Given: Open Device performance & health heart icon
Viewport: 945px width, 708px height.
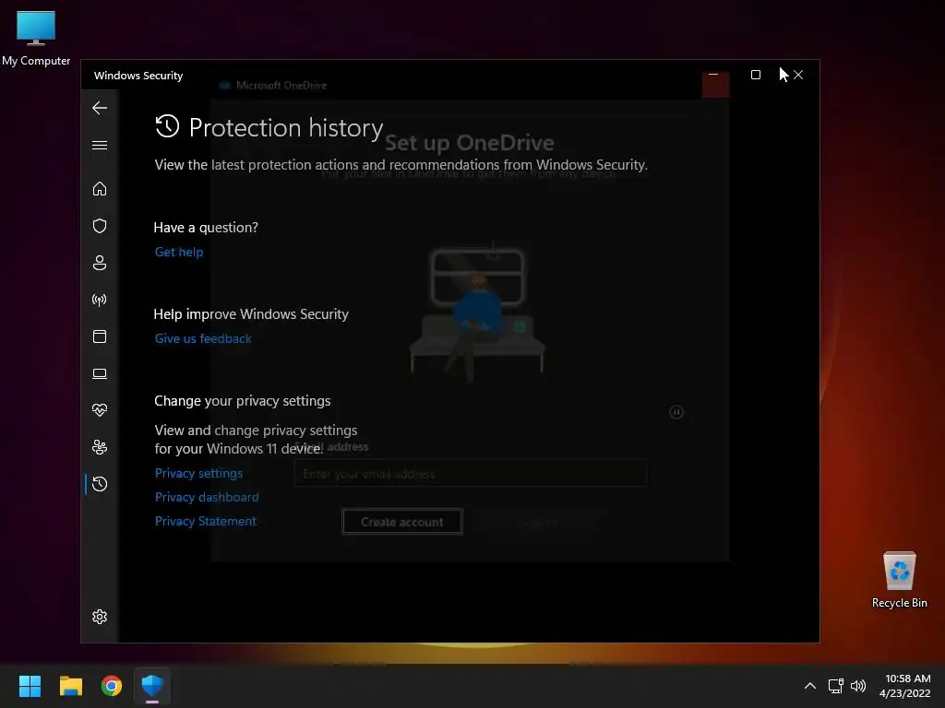Looking at the screenshot, I should click(x=100, y=410).
